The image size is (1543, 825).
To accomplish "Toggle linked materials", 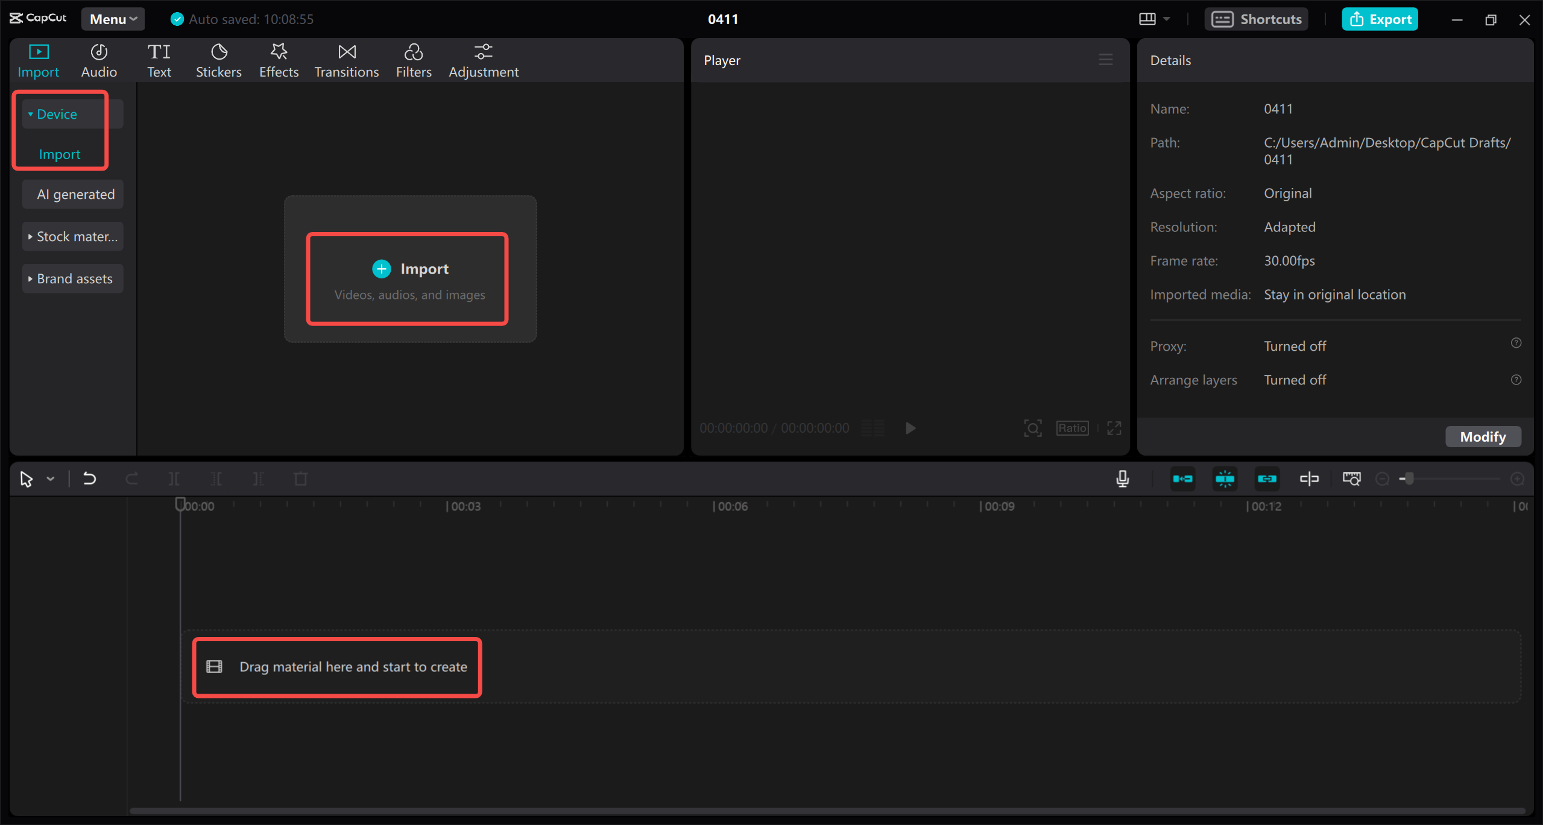I will point(1267,478).
